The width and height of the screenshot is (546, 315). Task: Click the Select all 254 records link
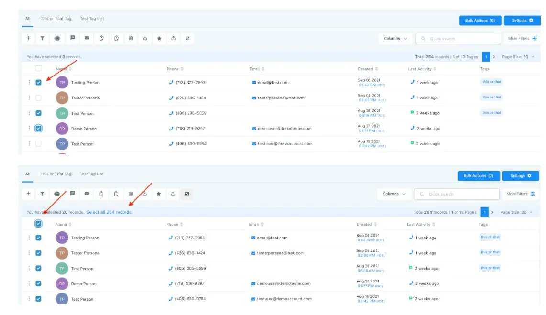(x=109, y=212)
